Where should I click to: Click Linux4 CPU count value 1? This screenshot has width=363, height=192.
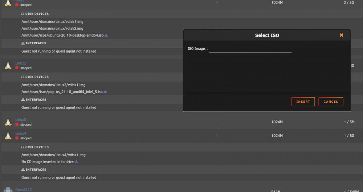tap(217, 135)
